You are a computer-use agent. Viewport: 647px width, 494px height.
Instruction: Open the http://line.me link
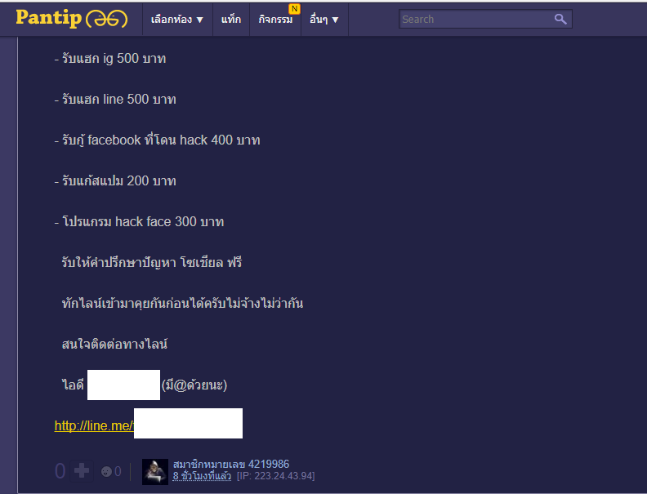94,425
